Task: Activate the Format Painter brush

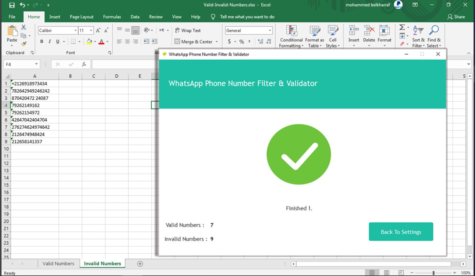Action: pos(24,44)
